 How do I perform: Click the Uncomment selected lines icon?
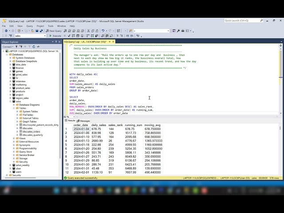point(121,36)
